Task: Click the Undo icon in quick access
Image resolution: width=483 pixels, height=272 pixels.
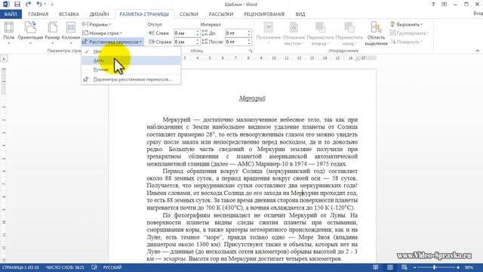Action: pos(39,5)
